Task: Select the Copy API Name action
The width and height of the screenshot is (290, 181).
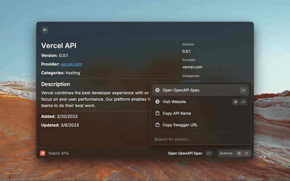Action: tap(177, 114)
